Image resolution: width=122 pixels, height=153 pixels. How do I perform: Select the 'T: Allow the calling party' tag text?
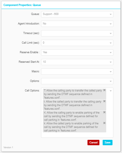[x=73, y=94]
